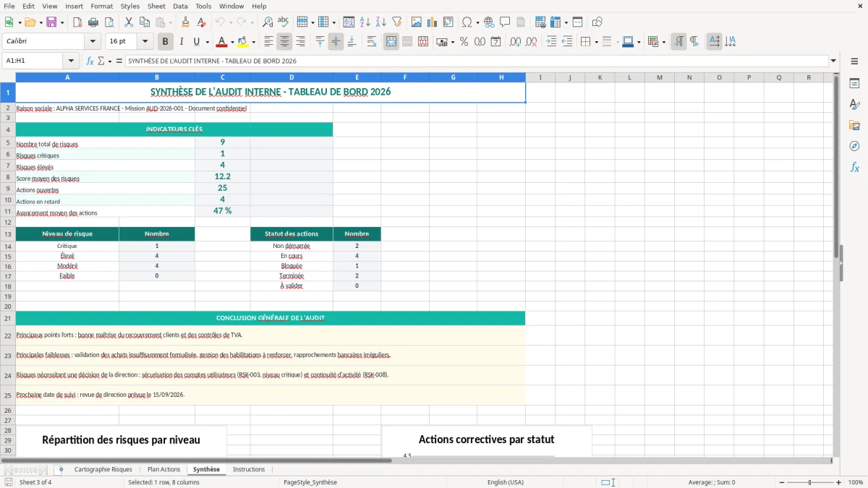Click the Export as PDF icon
Image resolution: width=868 pixels, height=488 pixels.
(x=77, y=22)
